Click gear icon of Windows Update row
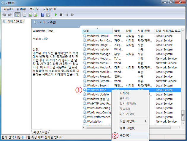The width and height of the screenshot is (187, 141). point(85,94)
